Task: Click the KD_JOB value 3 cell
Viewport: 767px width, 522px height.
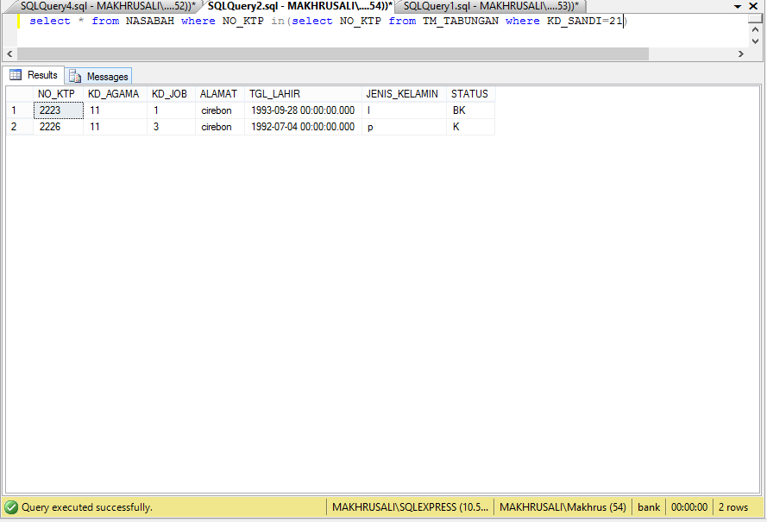Action: tap(171, 127)
